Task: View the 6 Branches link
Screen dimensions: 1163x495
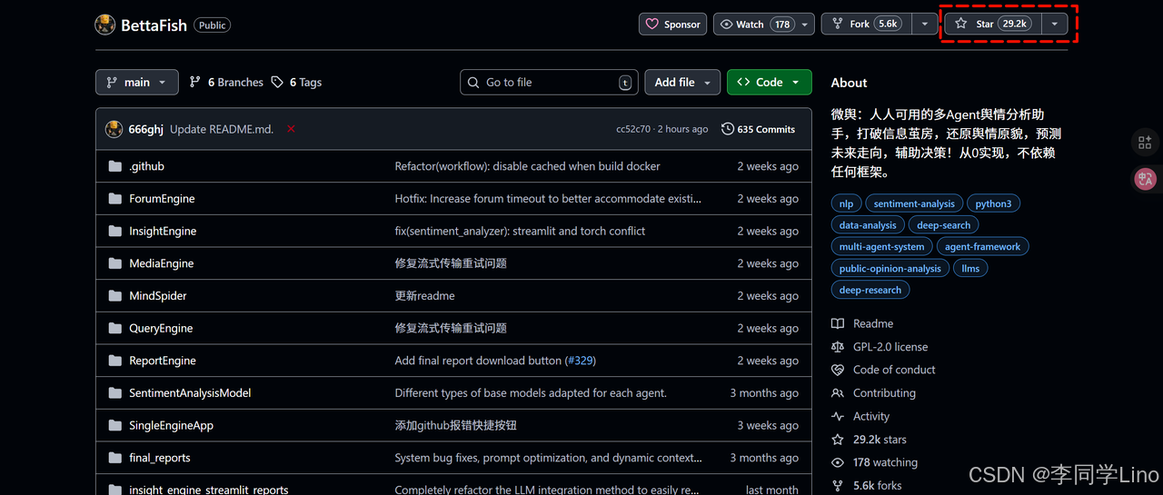Action: pos(226,82)
